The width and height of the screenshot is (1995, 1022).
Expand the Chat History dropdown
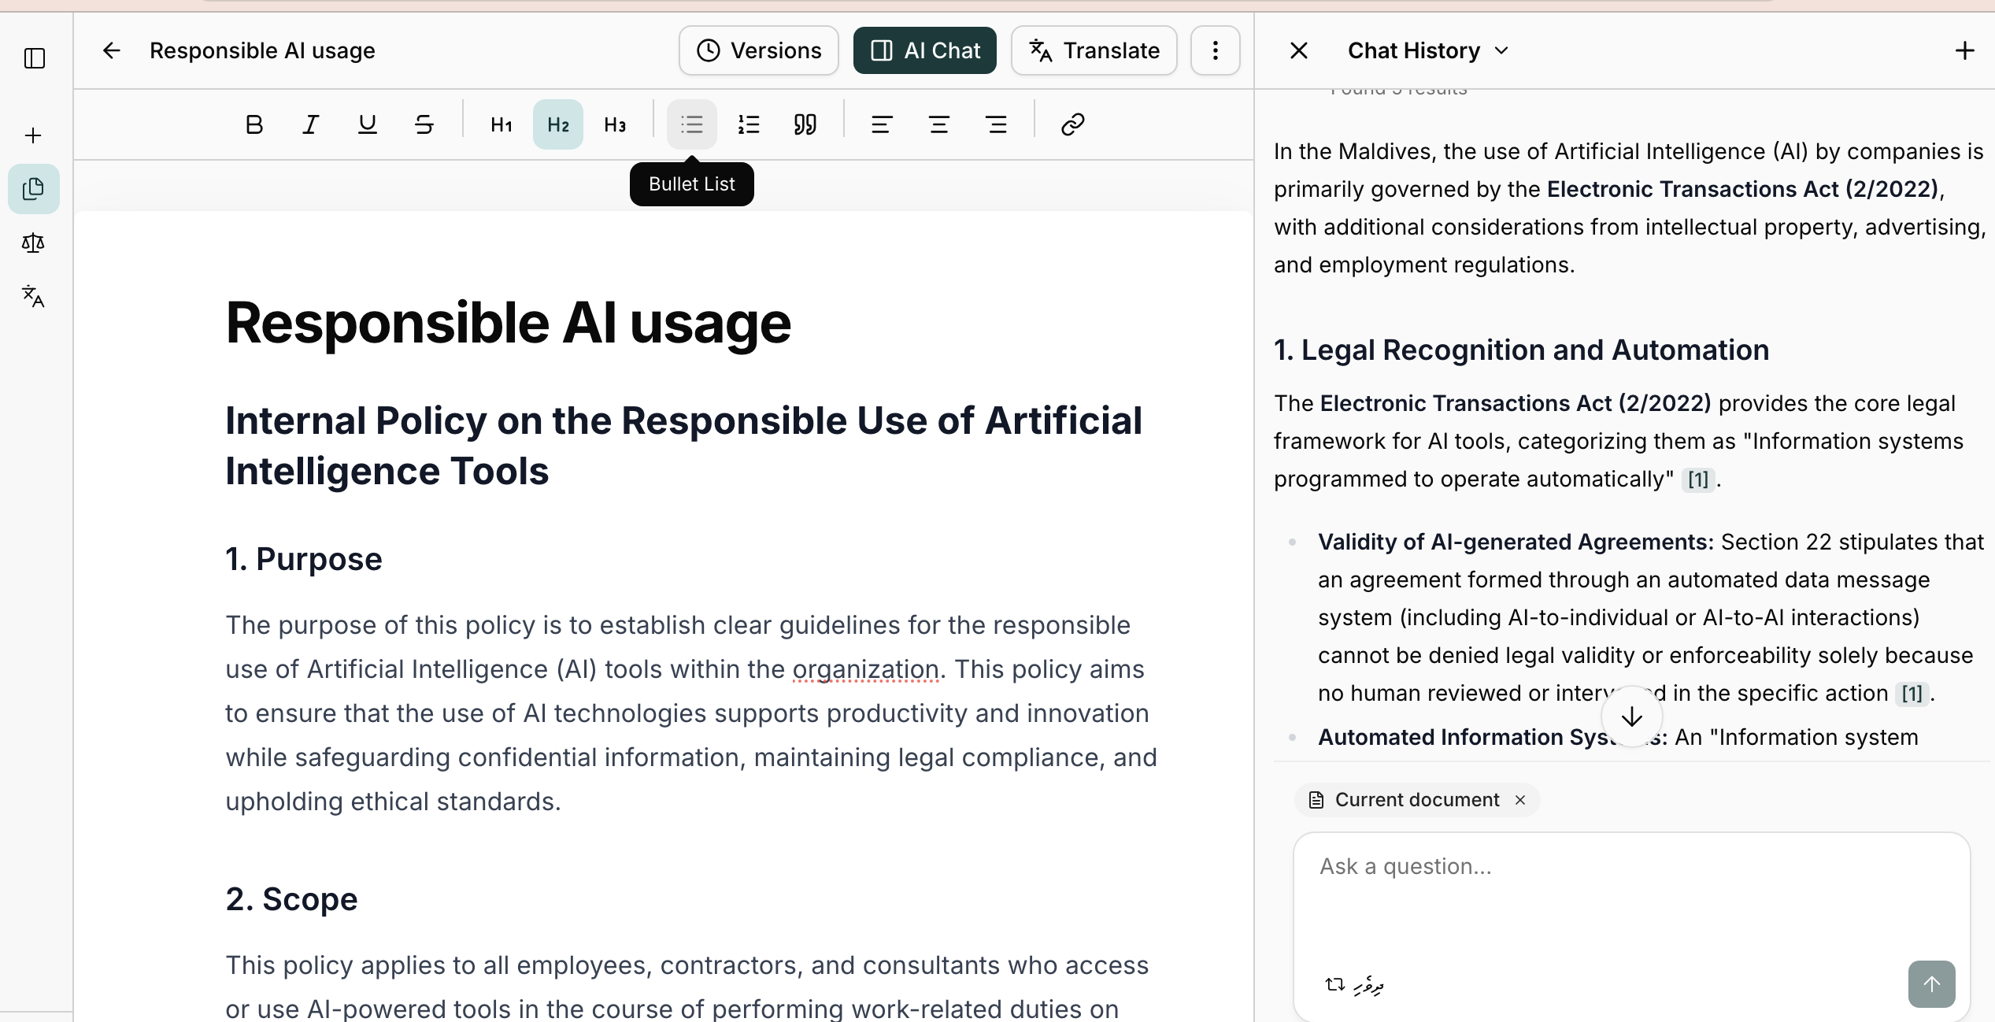tap(1428, 50)
